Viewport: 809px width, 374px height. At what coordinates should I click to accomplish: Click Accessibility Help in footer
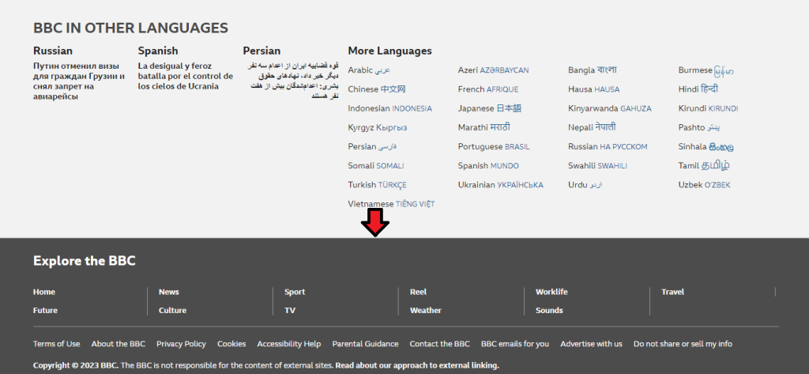click(289, 343)
